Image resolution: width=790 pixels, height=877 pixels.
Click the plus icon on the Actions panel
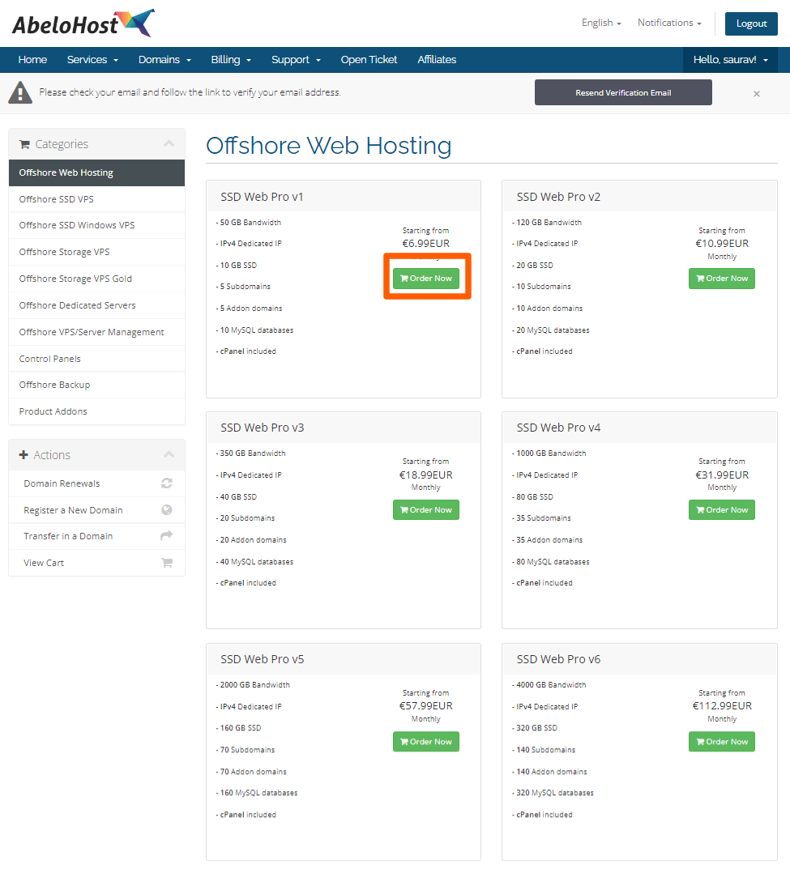pos(24,454)
